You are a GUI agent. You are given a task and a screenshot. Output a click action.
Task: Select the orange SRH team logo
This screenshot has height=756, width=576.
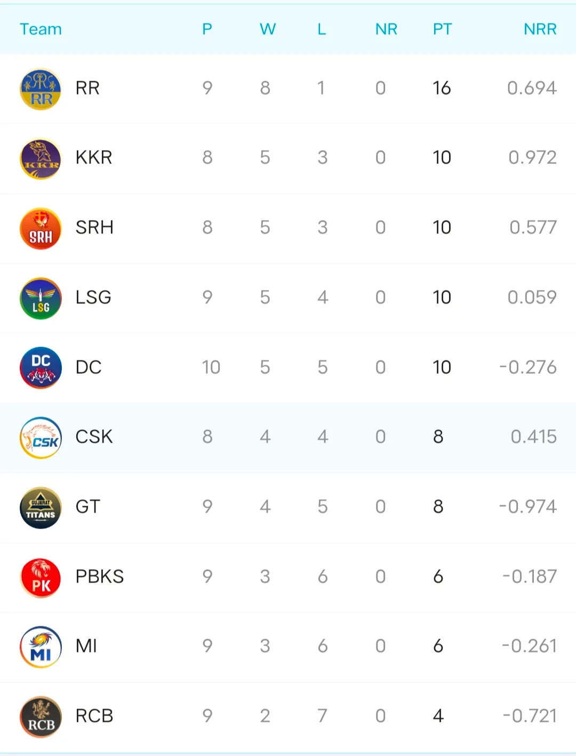(41, 229)
